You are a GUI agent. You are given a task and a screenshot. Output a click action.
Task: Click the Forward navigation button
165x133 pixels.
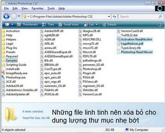tap(14, 16)
